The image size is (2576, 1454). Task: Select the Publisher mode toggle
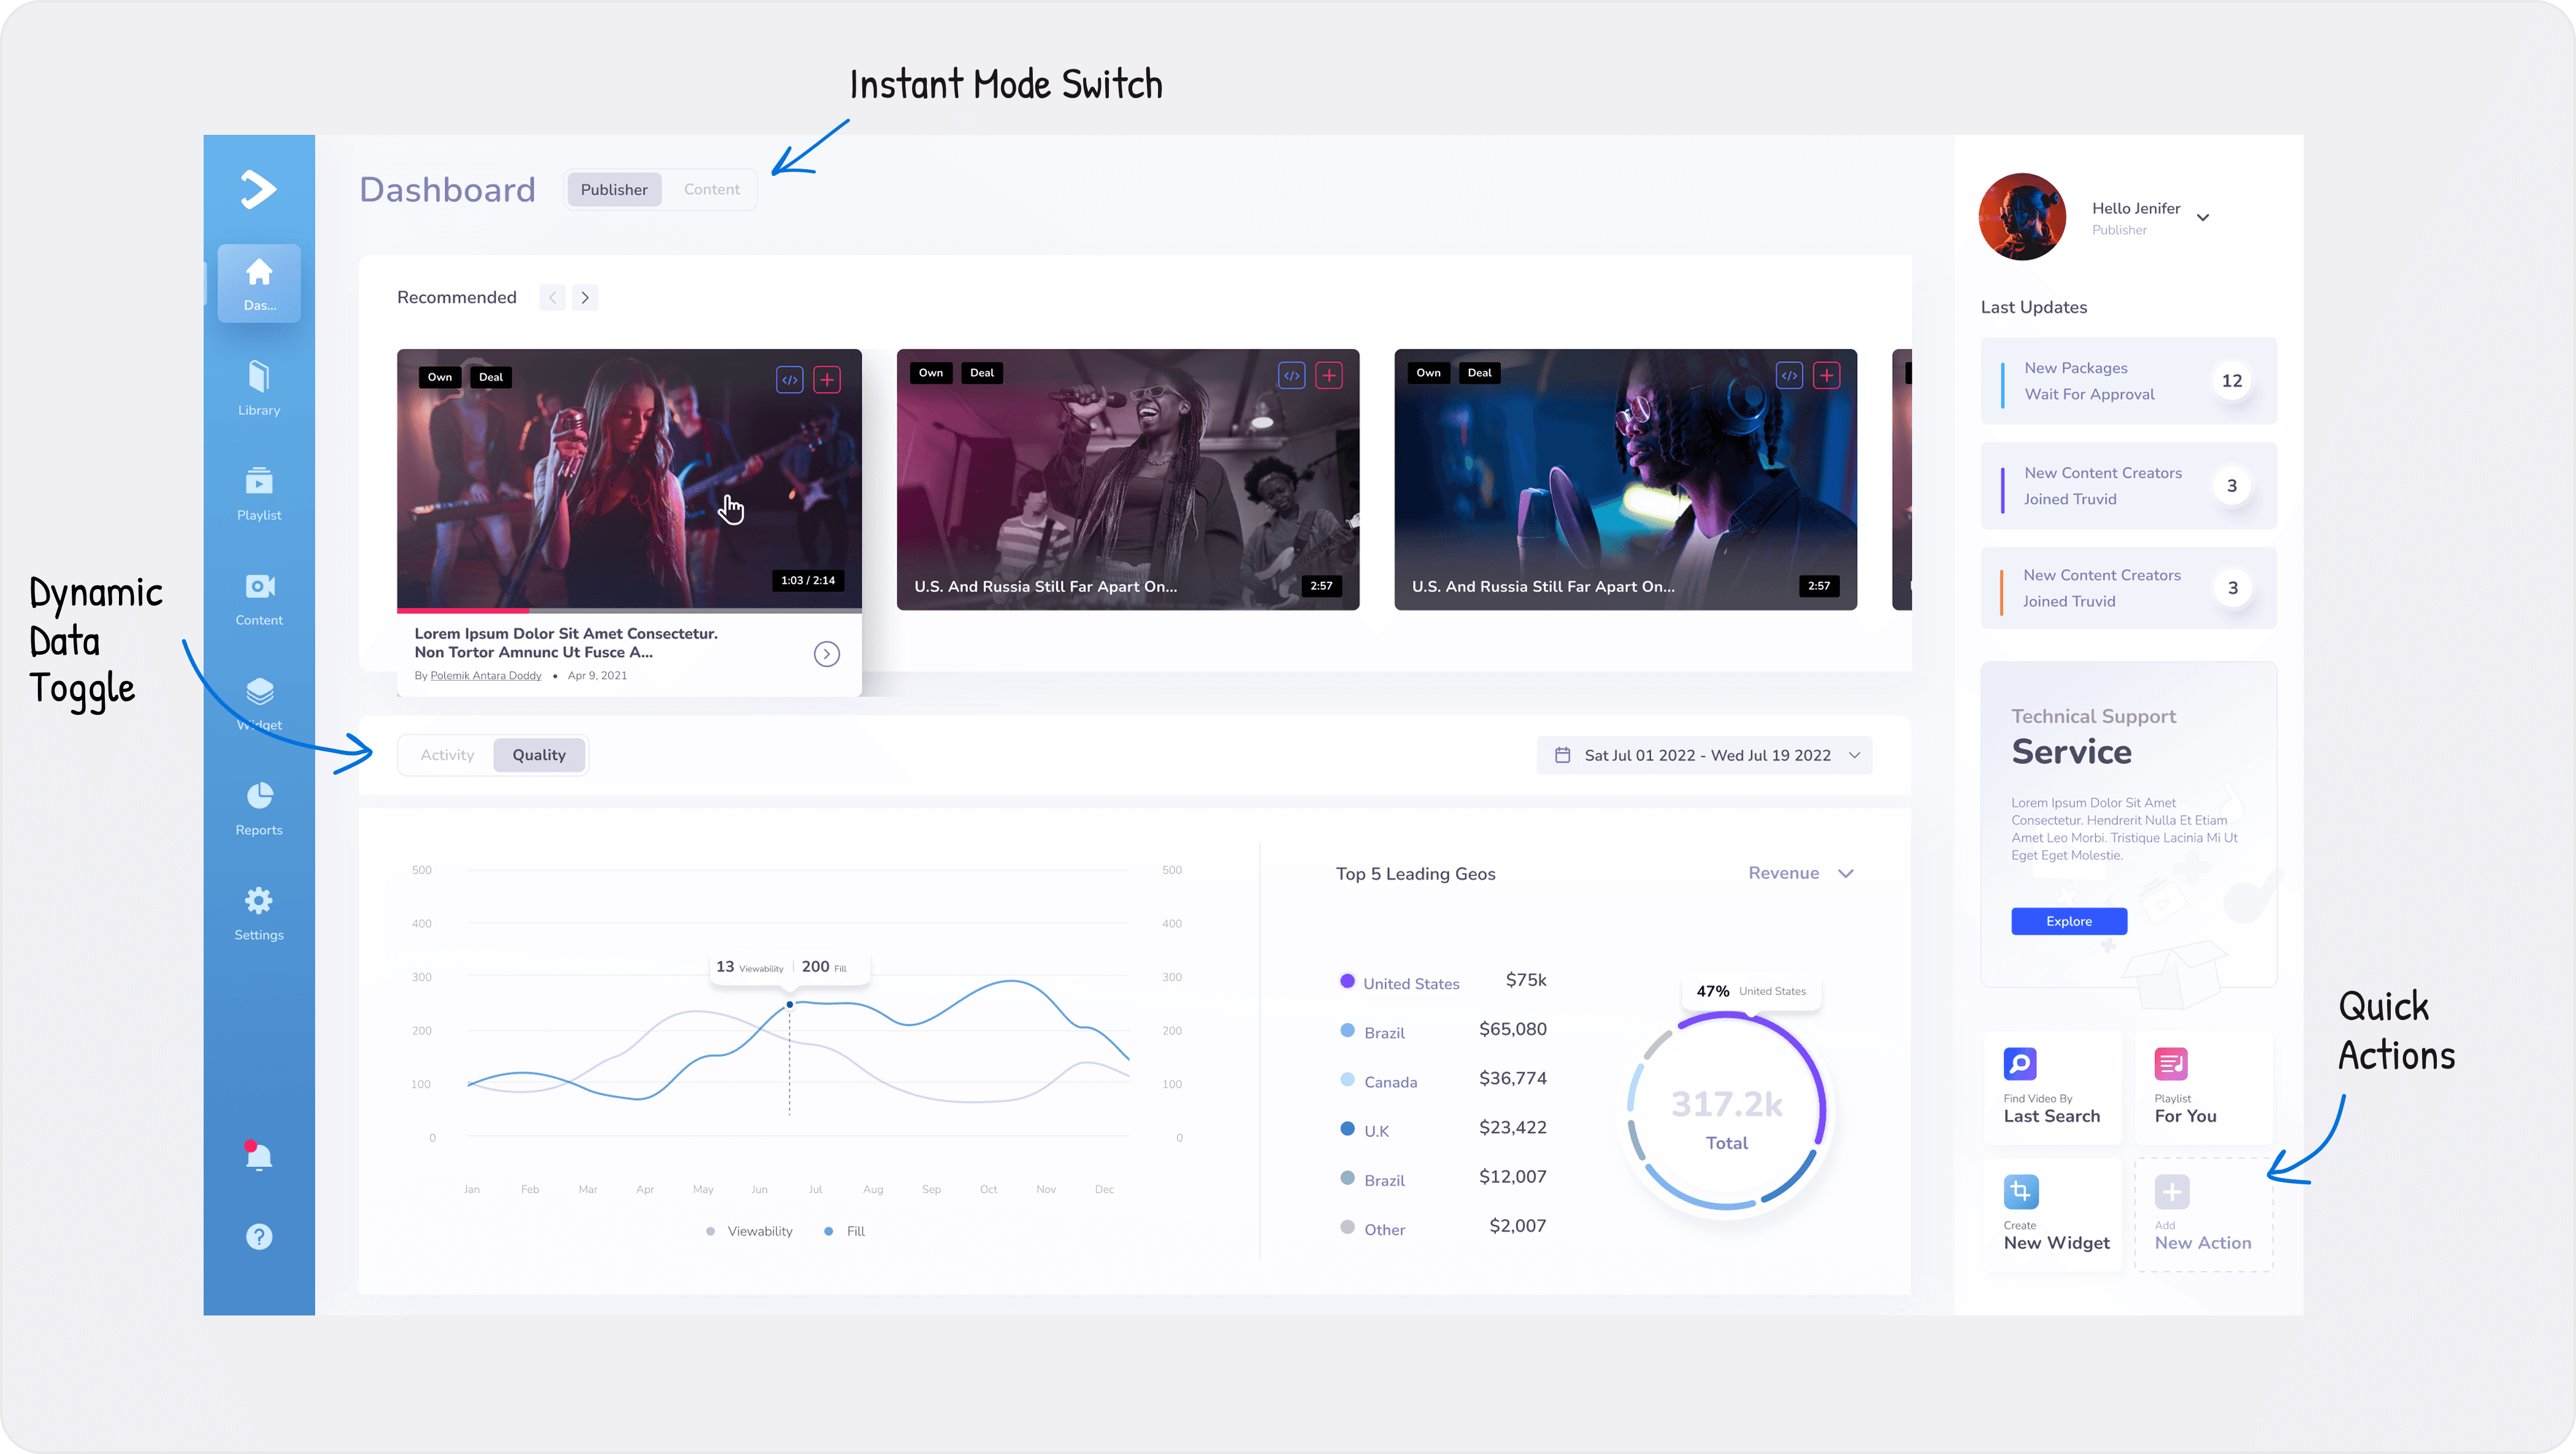(x=614, y=190)
